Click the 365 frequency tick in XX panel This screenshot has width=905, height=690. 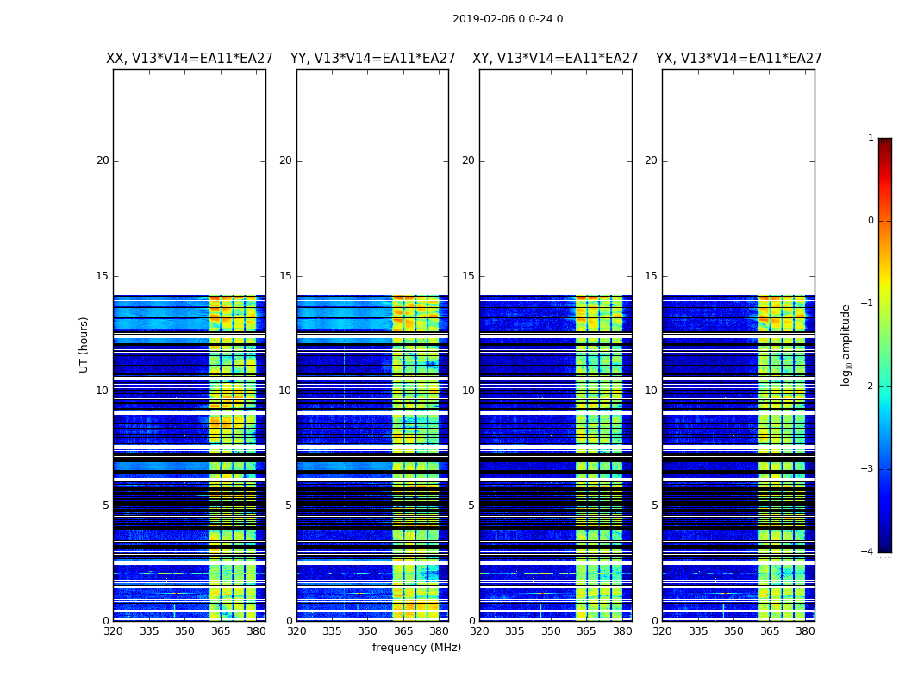(x=221, y=631)
